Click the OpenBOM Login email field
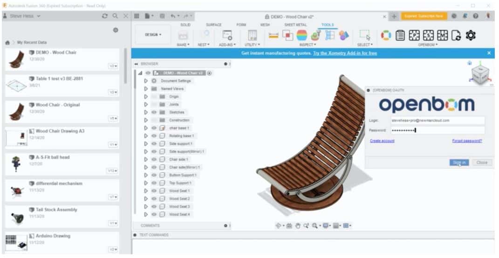The image size is (499, 258). [437, 121]
